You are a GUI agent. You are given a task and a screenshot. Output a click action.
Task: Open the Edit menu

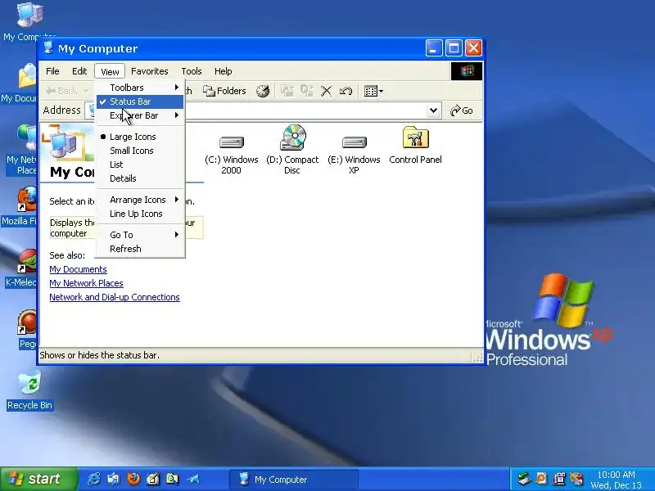pyautogui.click(x=79, y=71)
